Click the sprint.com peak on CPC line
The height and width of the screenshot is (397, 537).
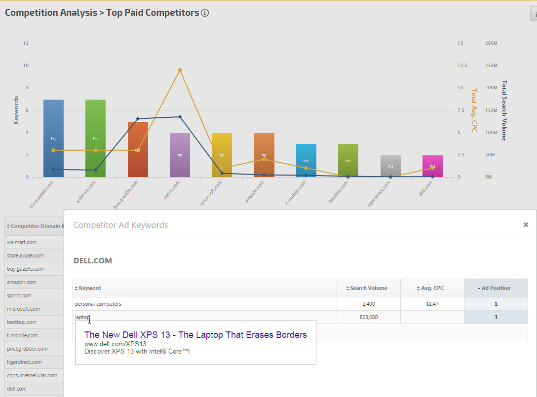(x=180, y=70)
